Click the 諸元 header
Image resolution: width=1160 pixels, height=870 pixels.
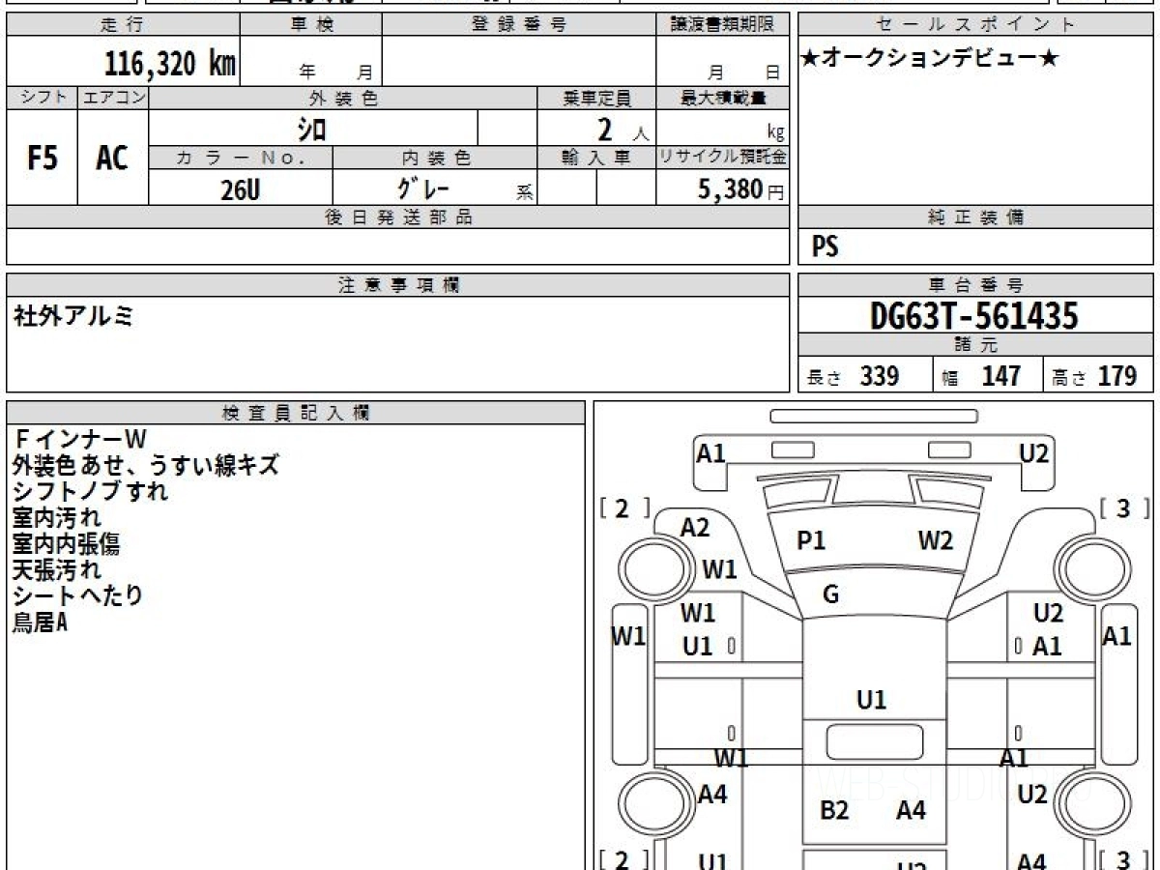coord(975,345)
